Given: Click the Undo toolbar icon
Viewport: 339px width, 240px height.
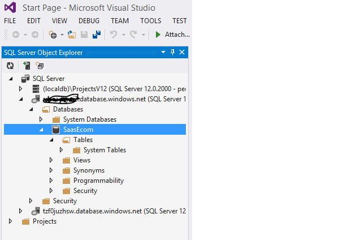Looking at the screenshot, I should pos(114,35).
